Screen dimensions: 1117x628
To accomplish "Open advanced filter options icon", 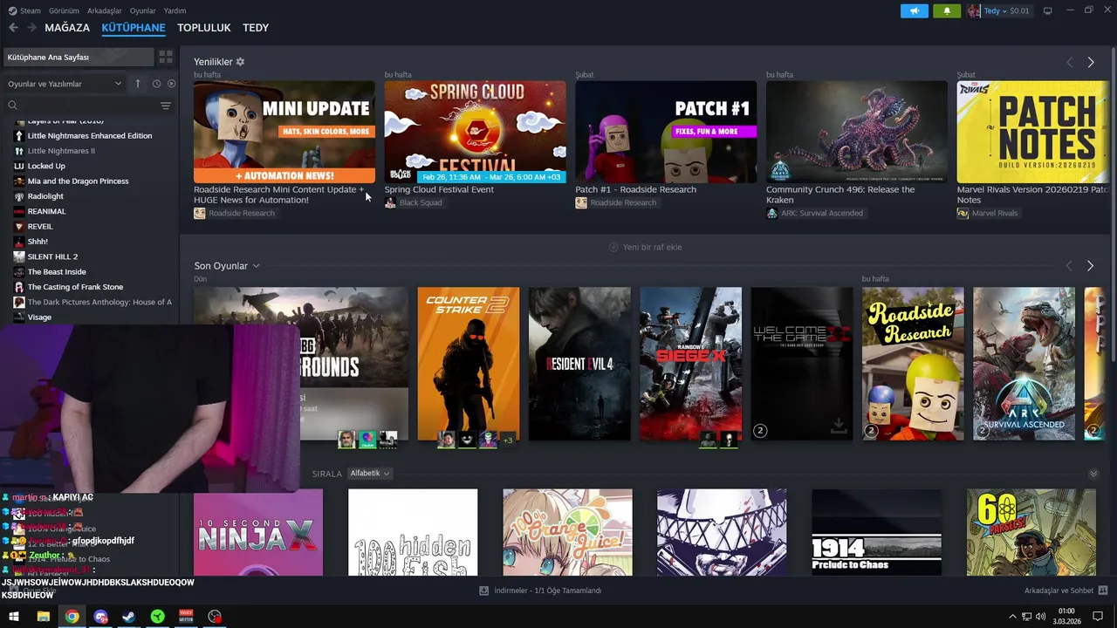I will [x=166, y=106].
